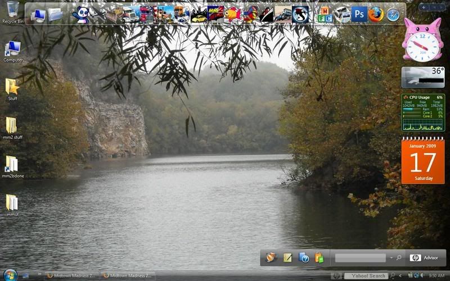Screen dimensions: 450x281
Task: Open Safari compass icon in dock
Action: click(393, 15)
